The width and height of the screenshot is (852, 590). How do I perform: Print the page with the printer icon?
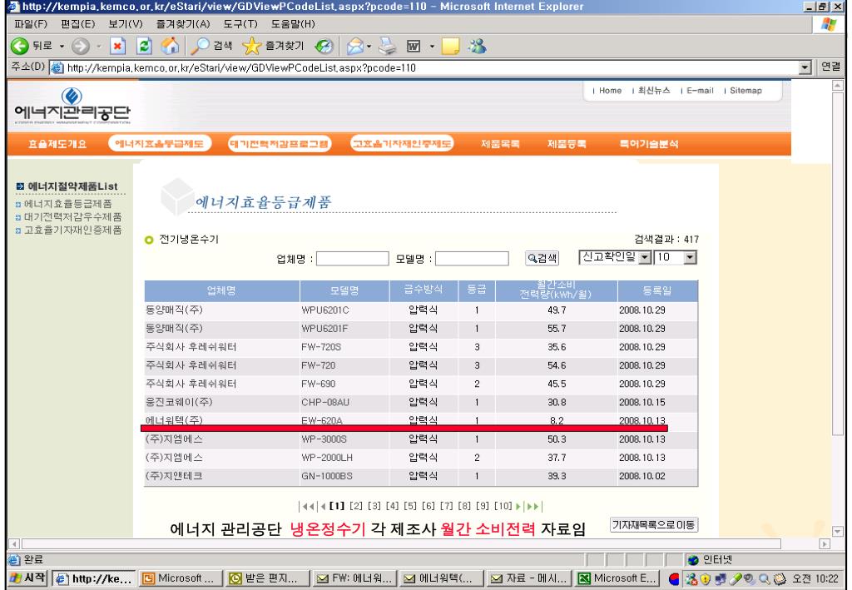pos(388,46)
